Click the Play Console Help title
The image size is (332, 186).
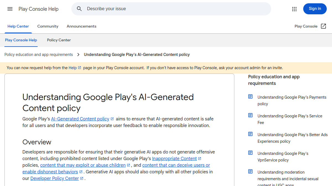[38, 9]
